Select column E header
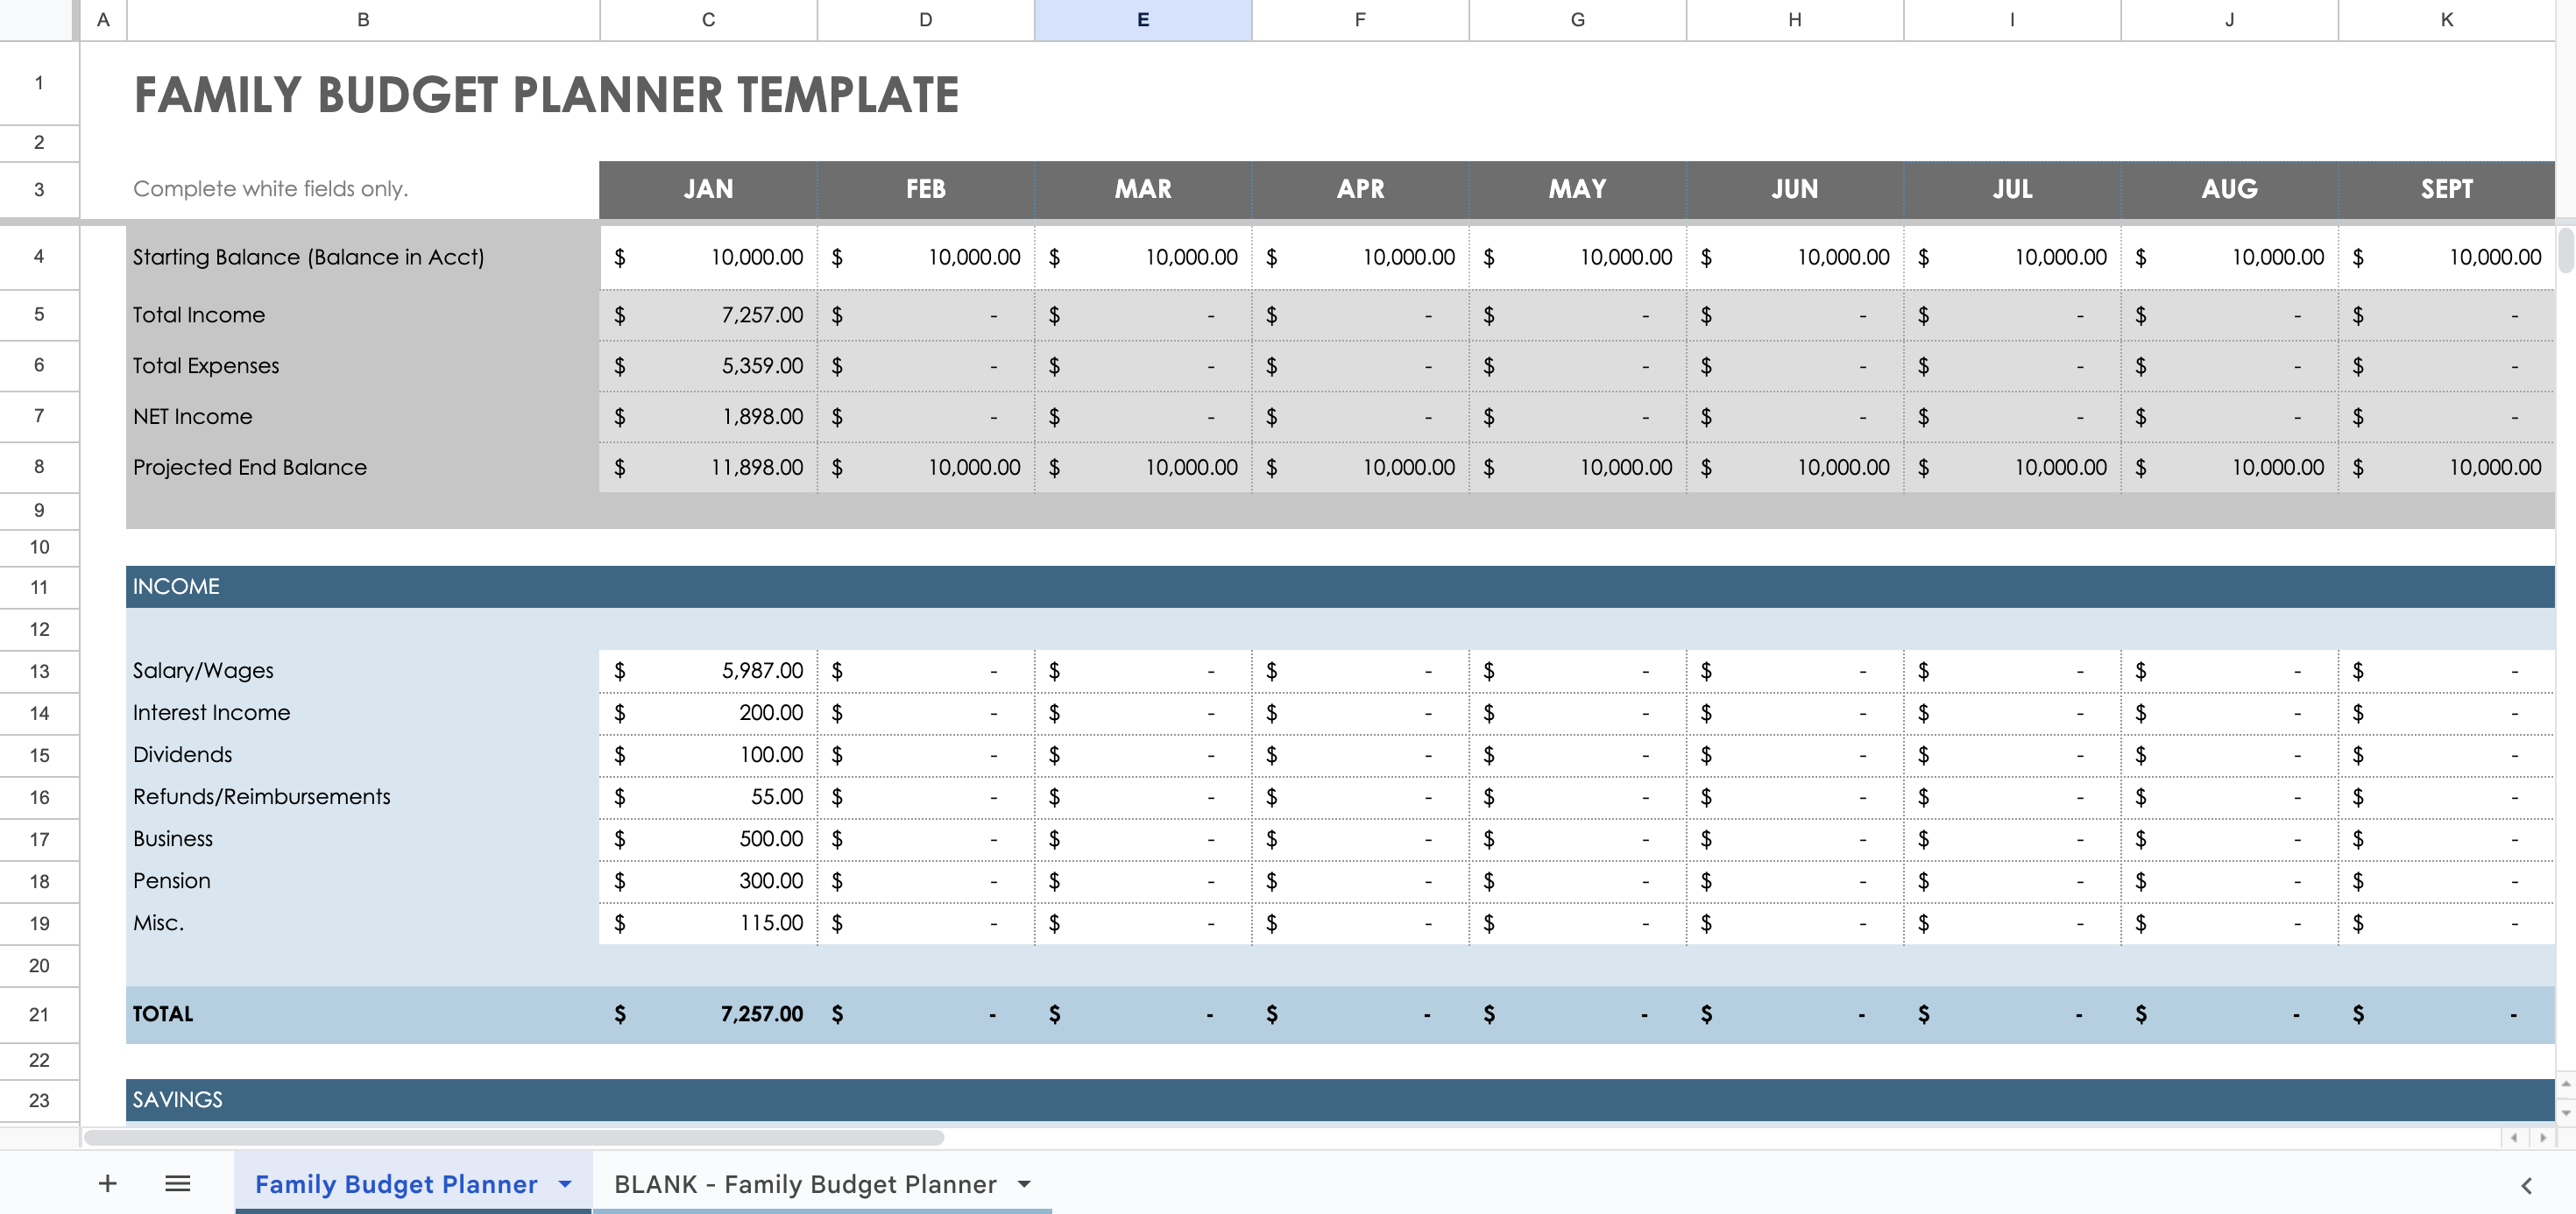The height and width of the screenshot is (1214, 2576). [1142, 20]
